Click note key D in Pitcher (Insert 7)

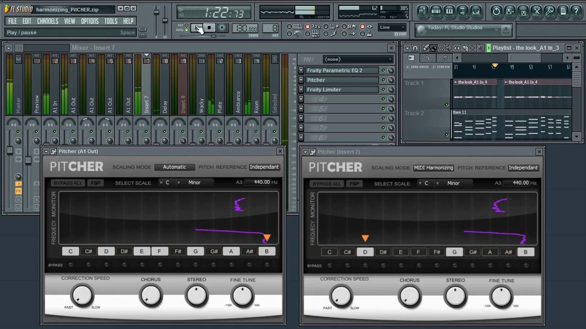point(365,252)
